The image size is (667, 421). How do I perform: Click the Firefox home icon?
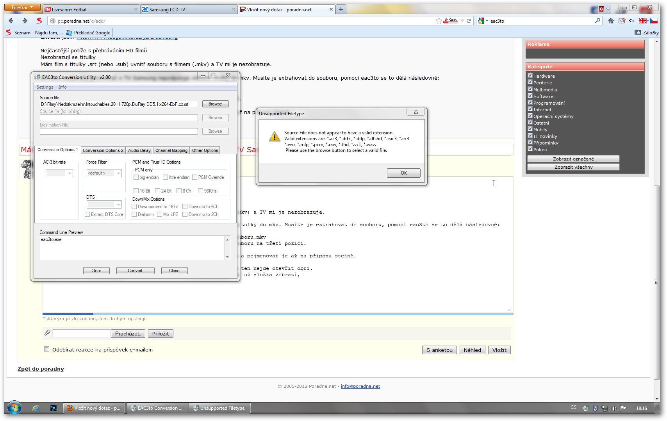[611, 21]
